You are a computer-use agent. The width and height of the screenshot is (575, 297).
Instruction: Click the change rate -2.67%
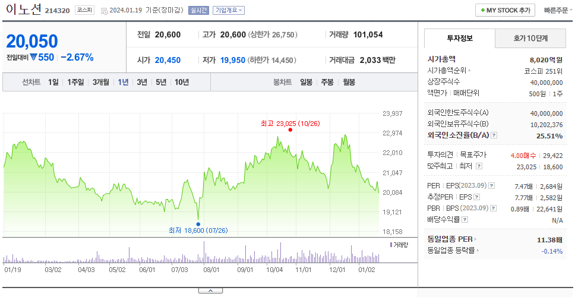pos(77,58)
